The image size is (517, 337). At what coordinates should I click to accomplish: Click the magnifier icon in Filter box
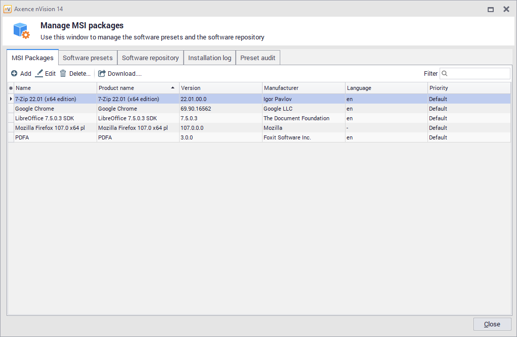445,74
